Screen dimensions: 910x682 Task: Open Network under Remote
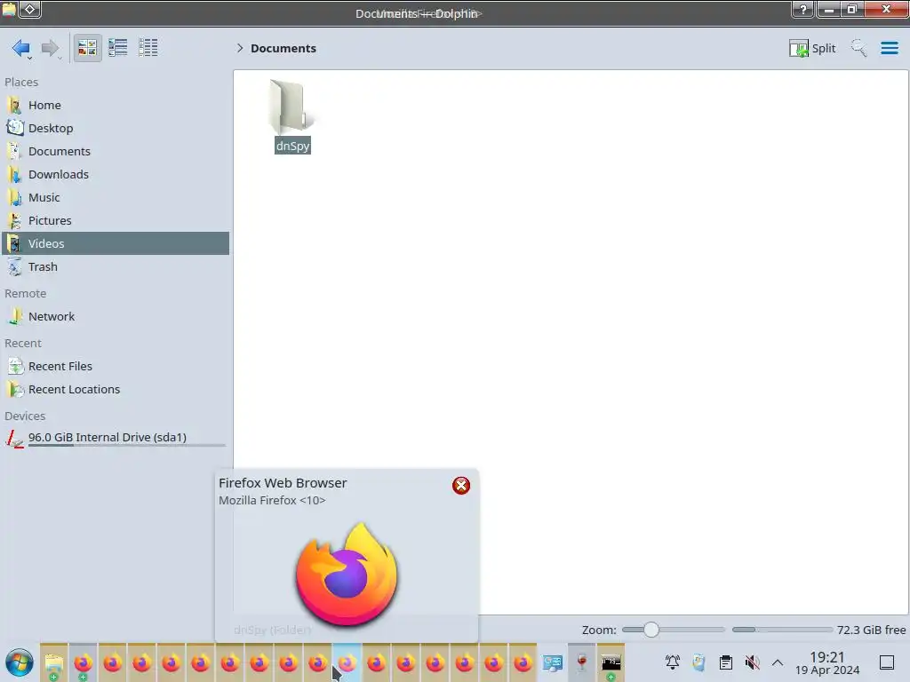tap(116, 317)
